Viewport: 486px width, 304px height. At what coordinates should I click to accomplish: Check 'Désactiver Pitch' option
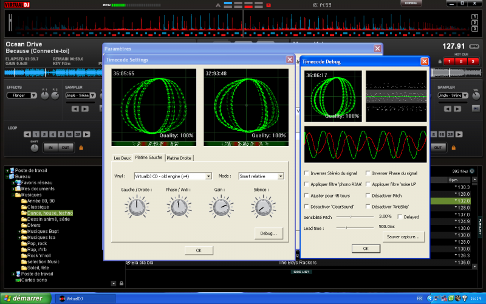368,196
